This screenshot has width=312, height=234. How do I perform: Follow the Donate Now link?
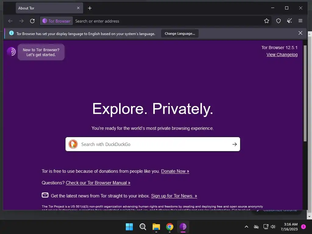tap(175, 171)
